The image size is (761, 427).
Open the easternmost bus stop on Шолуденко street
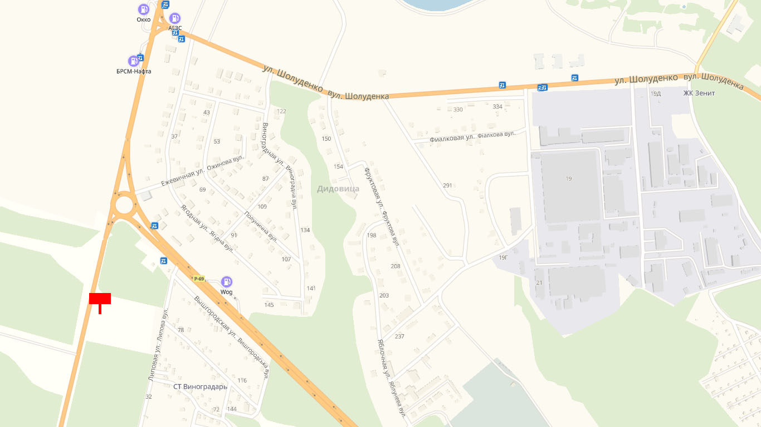click(x=574, y=78)
